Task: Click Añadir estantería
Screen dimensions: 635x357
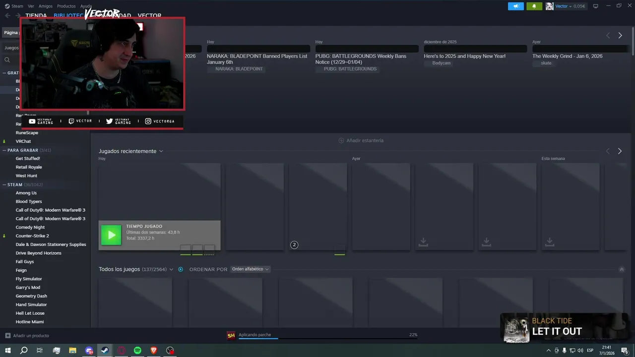Action: click(365, 140)
